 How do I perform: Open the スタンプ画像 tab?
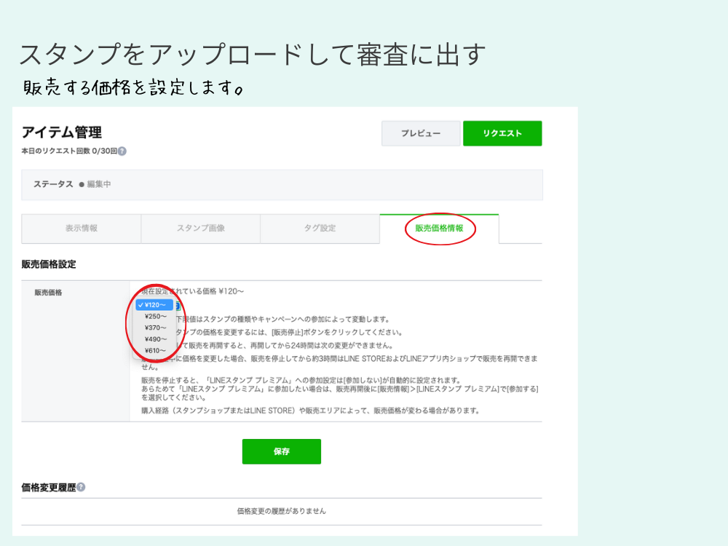[200, 229]
